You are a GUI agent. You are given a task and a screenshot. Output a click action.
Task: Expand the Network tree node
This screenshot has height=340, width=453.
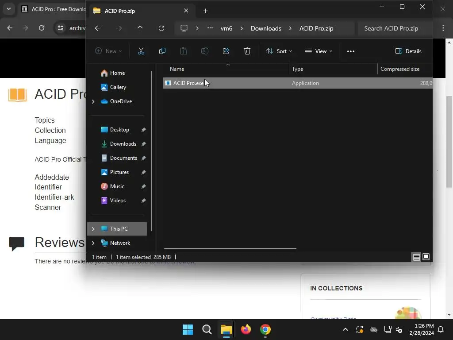click(93, 243)
